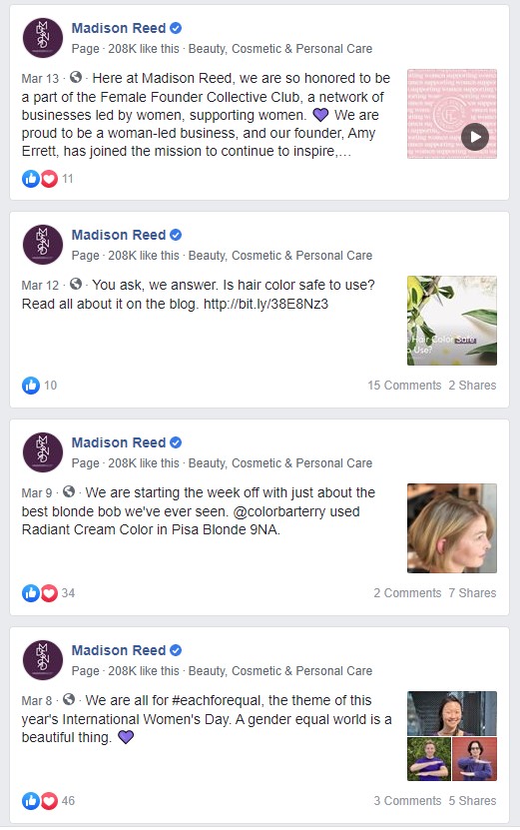View 7 Shares on the blonde bob post
Viewport: 520px width, 830px height.
472,593
